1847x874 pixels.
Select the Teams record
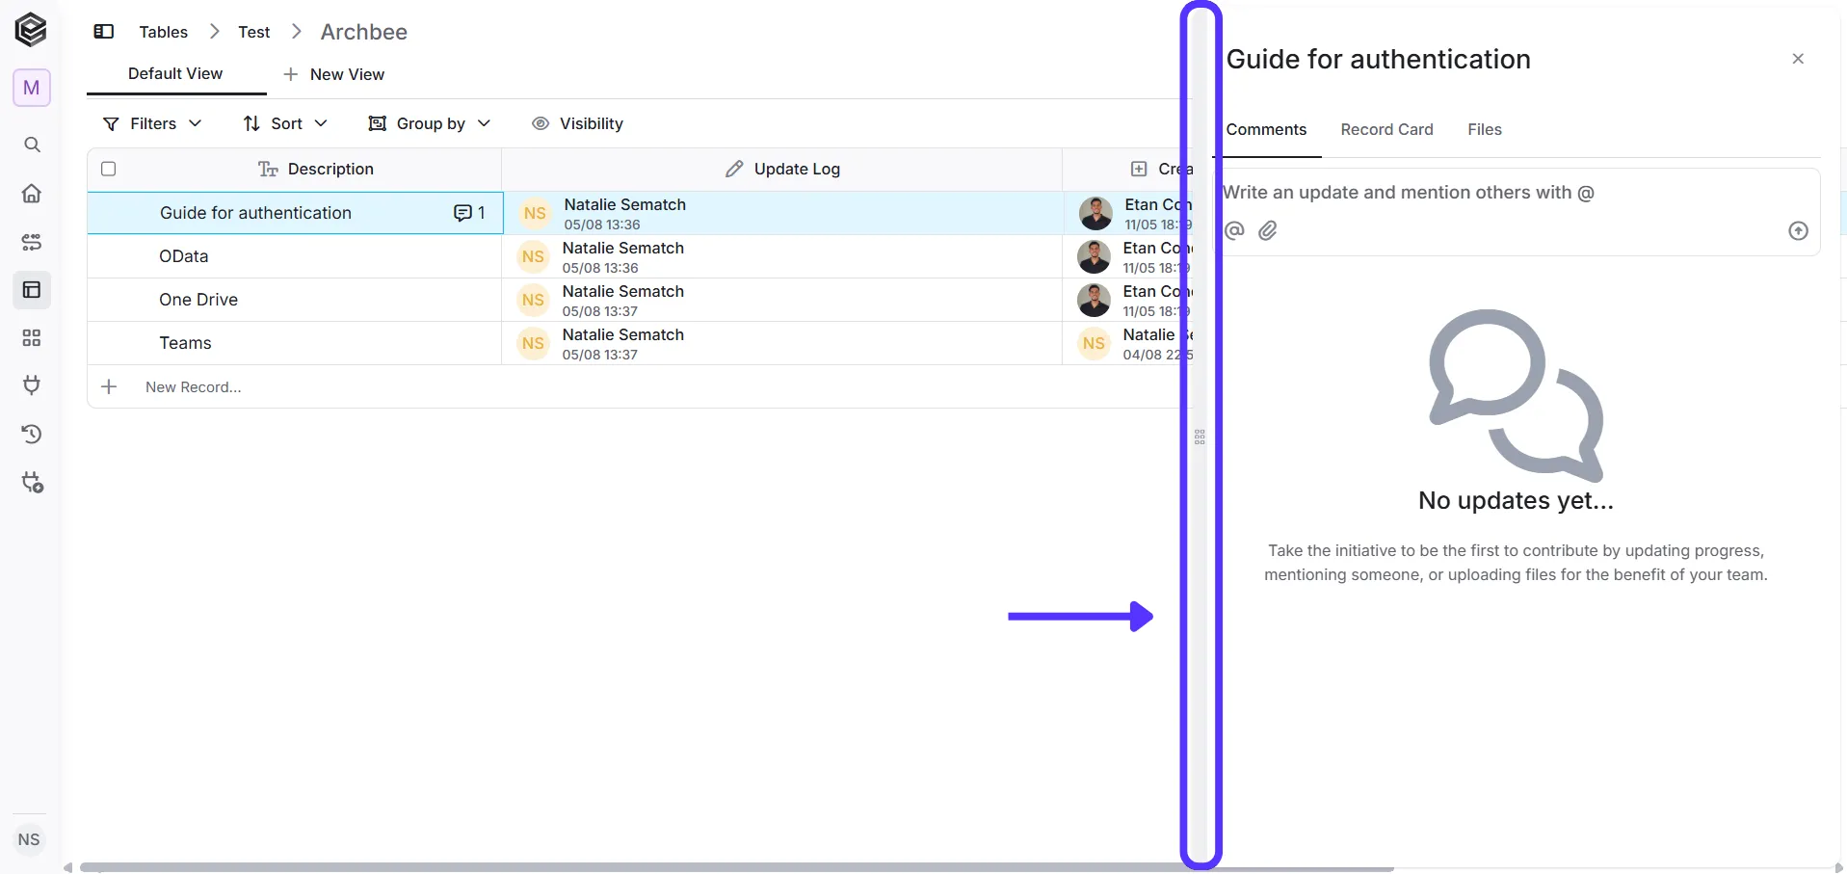185,343
